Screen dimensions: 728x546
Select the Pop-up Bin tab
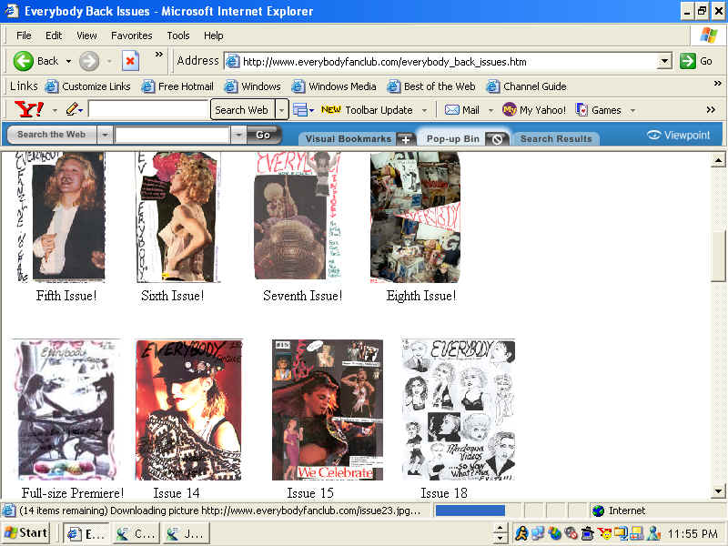(x=452, y=139)
